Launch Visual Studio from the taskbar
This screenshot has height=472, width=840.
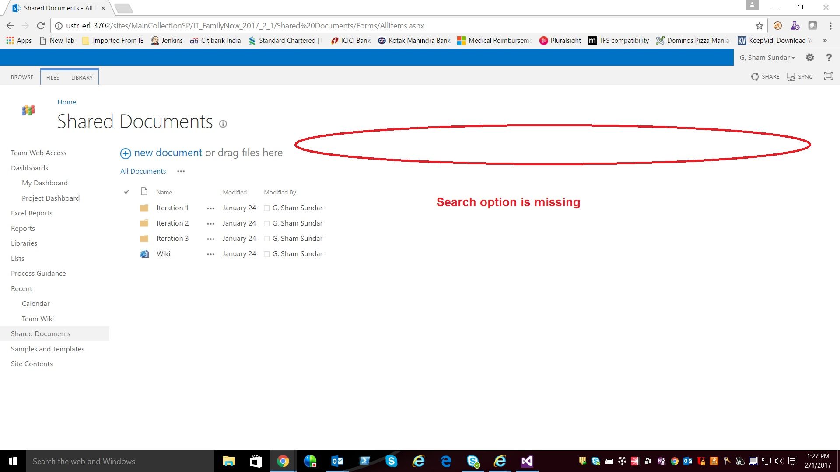tap(527, 461)
